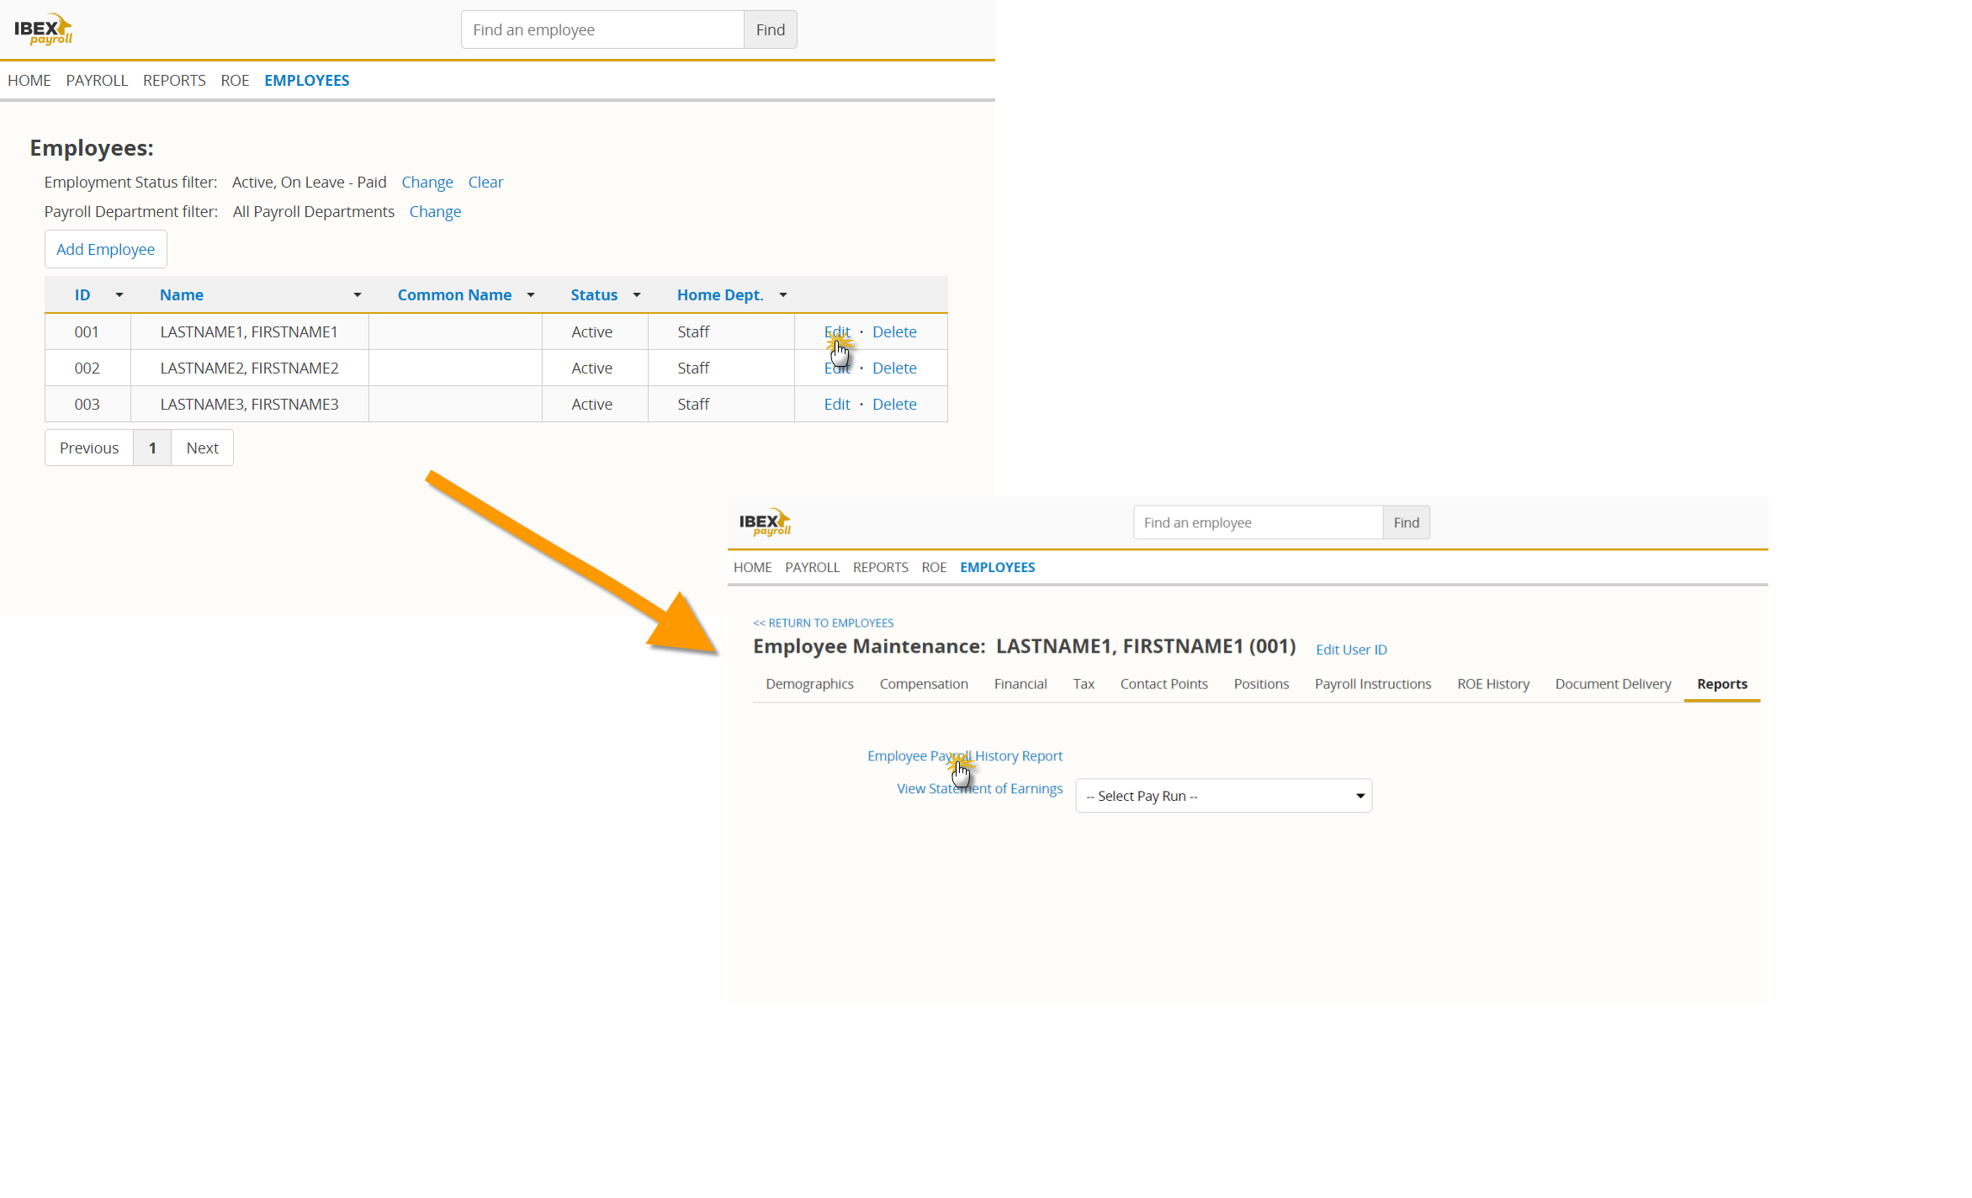The width and height of the screenshot is (1972, 1198).
Task: Click the Find button in Employee Maintenance page
Action: (x=1406, y=522)
